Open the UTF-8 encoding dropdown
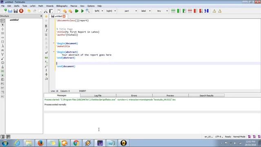The image size is (261, 147). coord(219,137)
